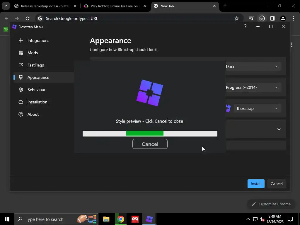Click the FastFlags flag icon

pos(21,65)
